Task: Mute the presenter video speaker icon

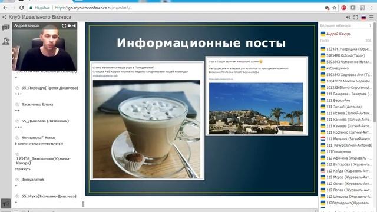Action: click(74, 25)
